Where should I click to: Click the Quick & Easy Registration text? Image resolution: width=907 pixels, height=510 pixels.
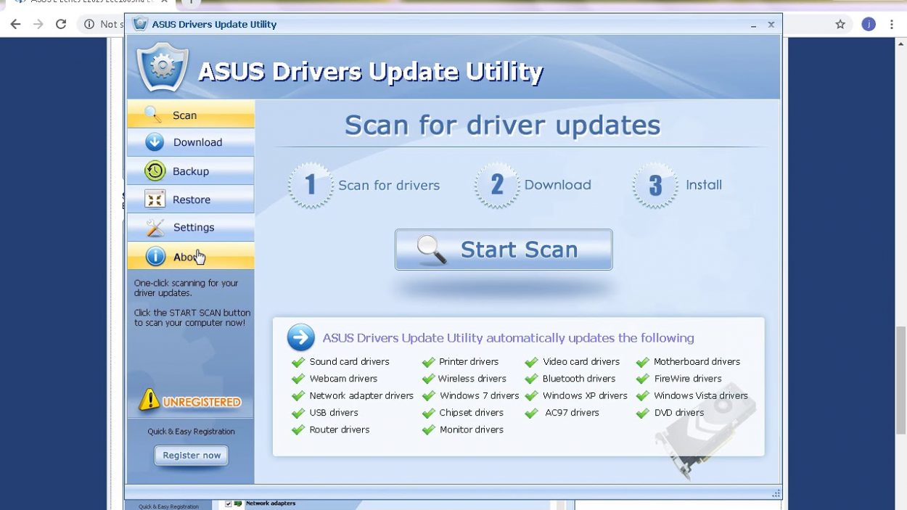191,432
